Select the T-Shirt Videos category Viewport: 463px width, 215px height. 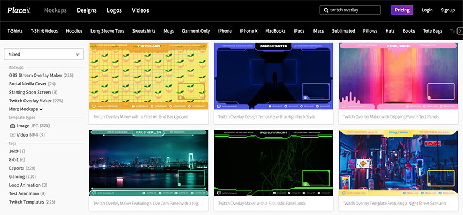click(44, 31)
